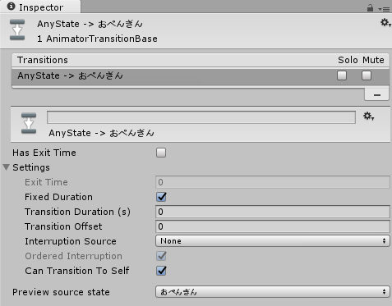
Task: Collapse the Settings foldout triangle
Action: click(x=7, y=167)
